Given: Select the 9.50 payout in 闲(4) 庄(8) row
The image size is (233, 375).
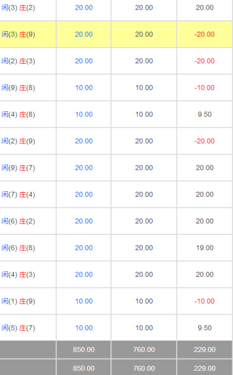Looking at the screenshot, I should pyautogui.click(x=205, y=115).
